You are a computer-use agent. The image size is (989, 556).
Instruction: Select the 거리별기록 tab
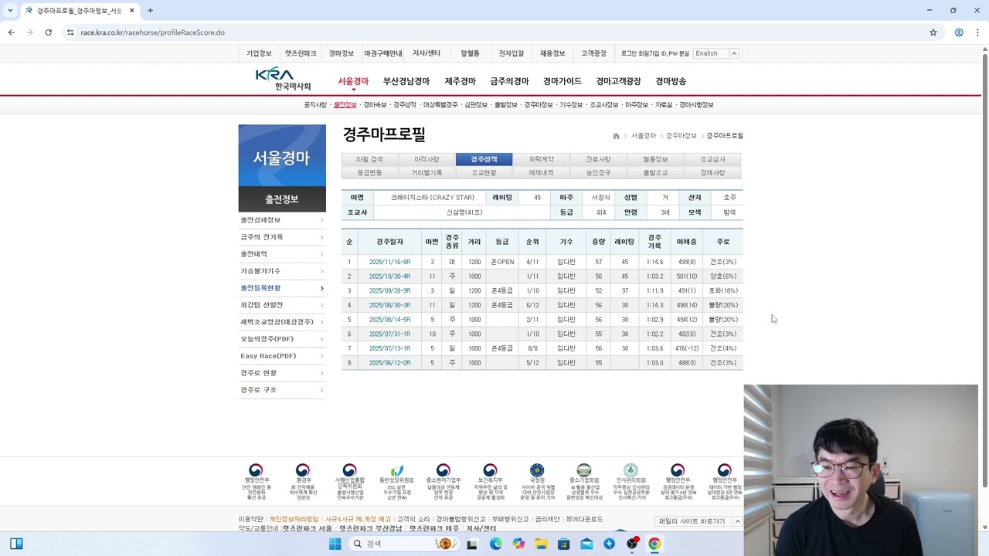[x=427, y=173]
